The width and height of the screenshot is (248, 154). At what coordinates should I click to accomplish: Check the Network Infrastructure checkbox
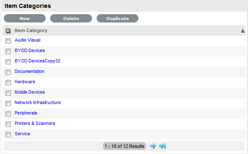[8, 103]
